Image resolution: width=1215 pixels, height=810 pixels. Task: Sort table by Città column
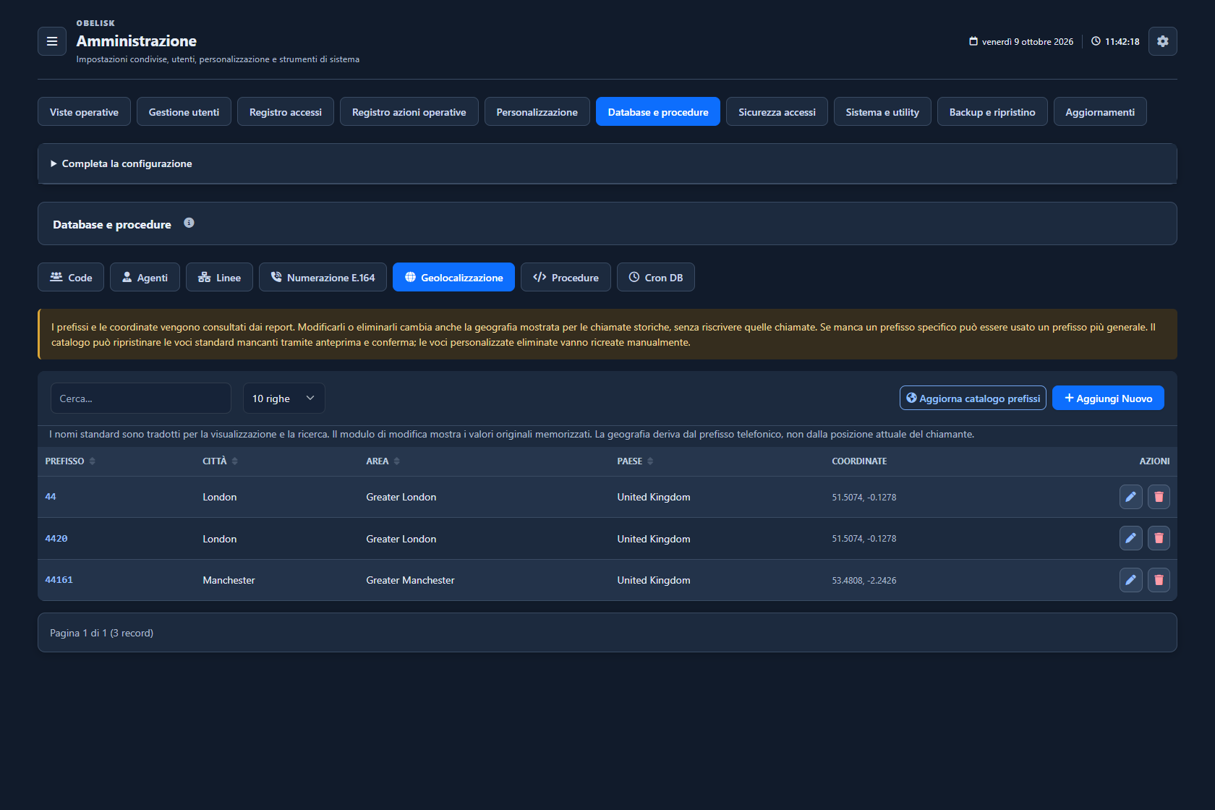click(x=220, y=461)
